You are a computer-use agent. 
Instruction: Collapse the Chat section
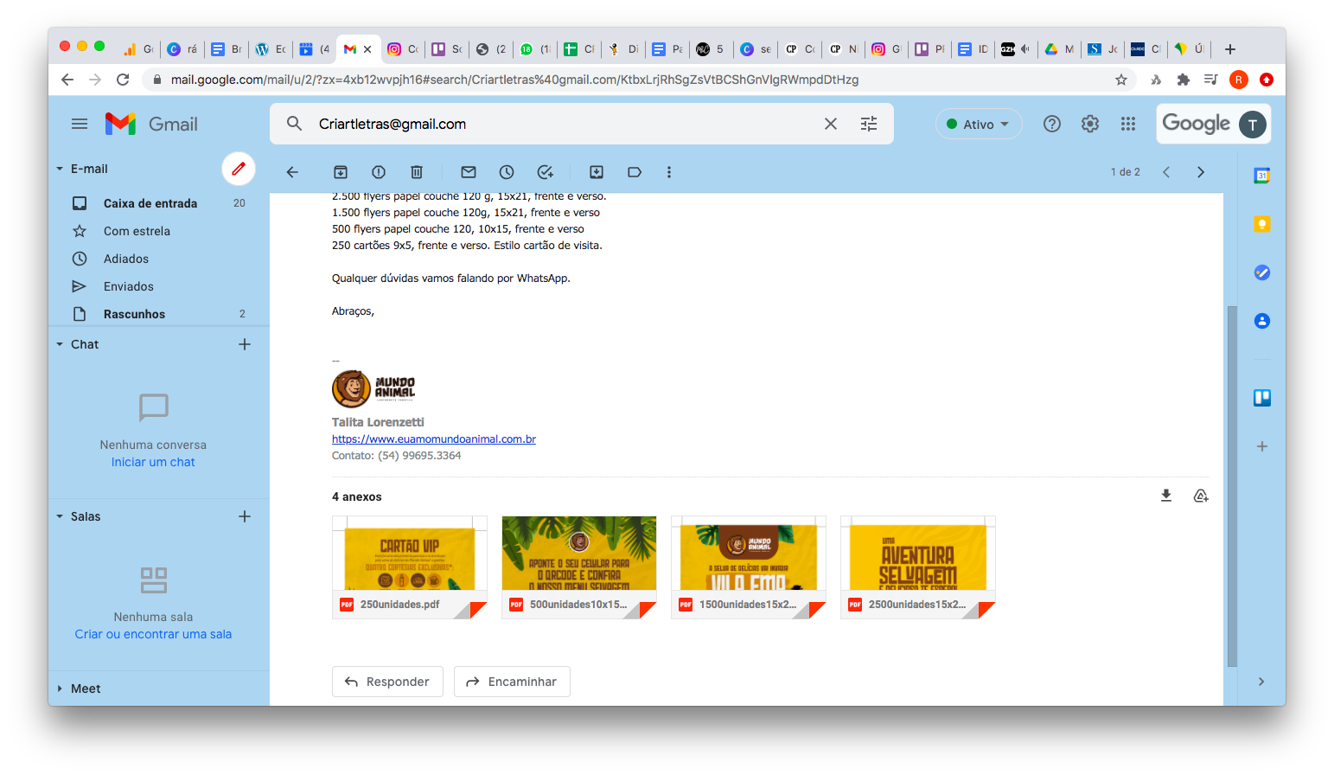tap(60, 344)
